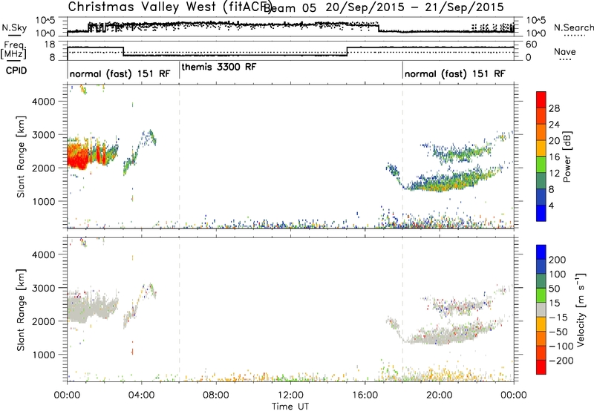This screenshot has width=594, height=411.
Task: Click second 'normal (fast) 151 RF' label
Action: (455, 73)
